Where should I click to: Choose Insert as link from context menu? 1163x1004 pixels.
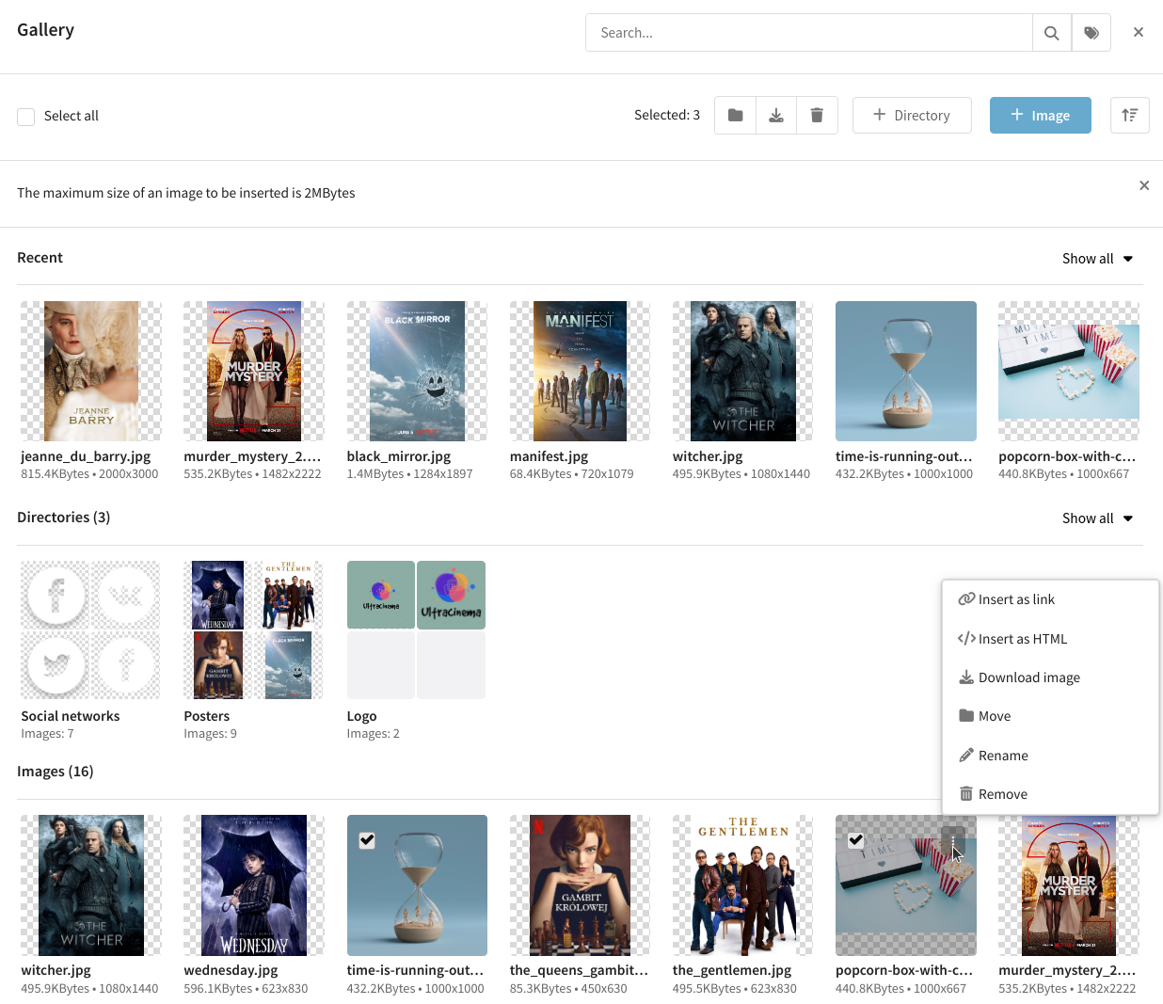[x=1050, y=599]
